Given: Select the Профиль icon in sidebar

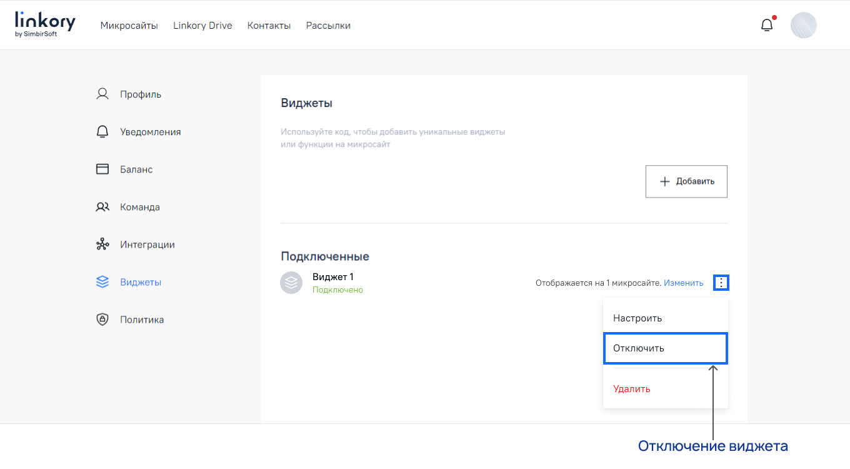Looking at the screenshot, I should click(x=102, y=94).
